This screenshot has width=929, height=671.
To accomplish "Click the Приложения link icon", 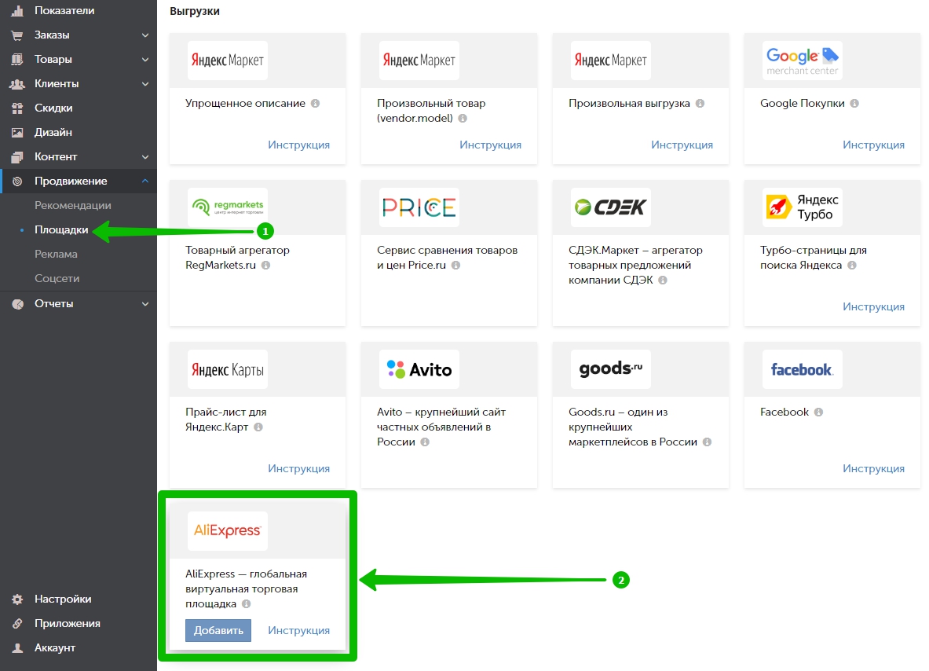I will [x=17, y=623].
